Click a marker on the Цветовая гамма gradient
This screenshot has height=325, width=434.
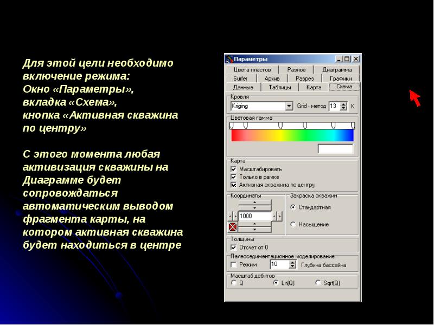245,125
